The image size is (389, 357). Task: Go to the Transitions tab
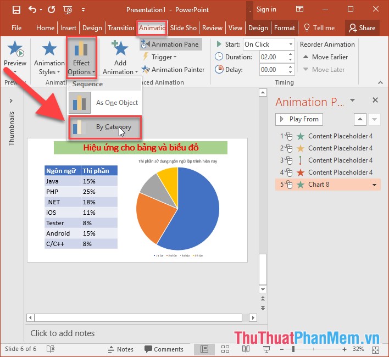tap(121, 28)
